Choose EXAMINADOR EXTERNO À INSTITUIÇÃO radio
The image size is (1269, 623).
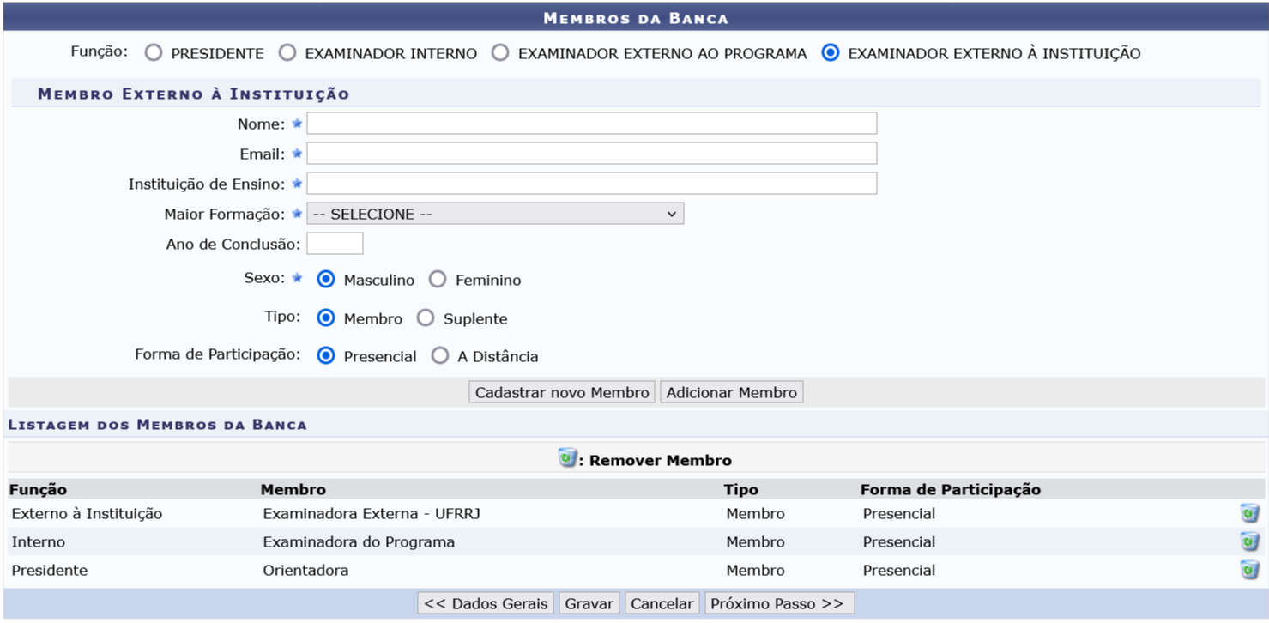830,53
